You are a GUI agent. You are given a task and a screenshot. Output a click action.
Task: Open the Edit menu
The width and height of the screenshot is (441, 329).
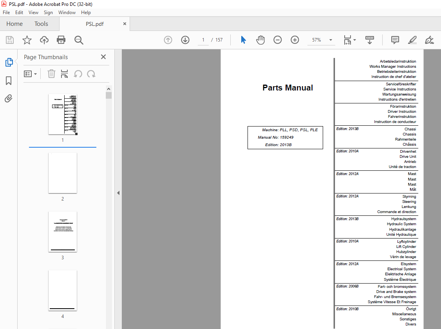tap(19, 13)
